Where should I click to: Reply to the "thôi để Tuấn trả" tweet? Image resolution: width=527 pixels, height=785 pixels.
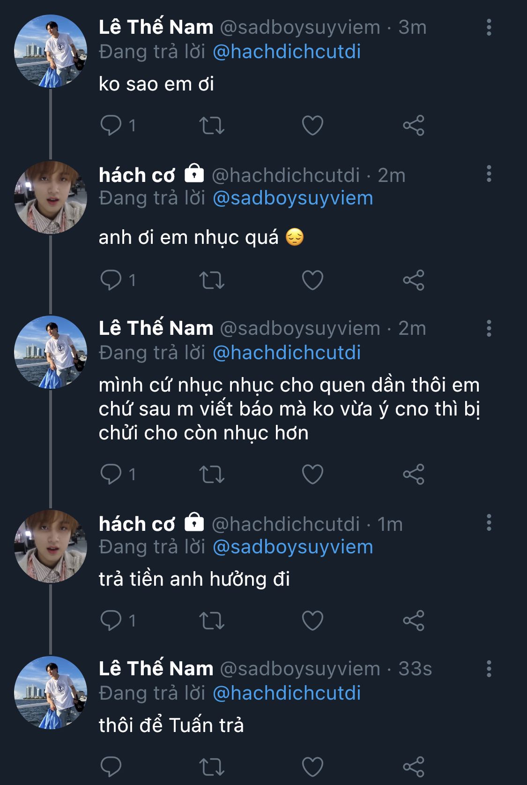(x=111, y=767)
